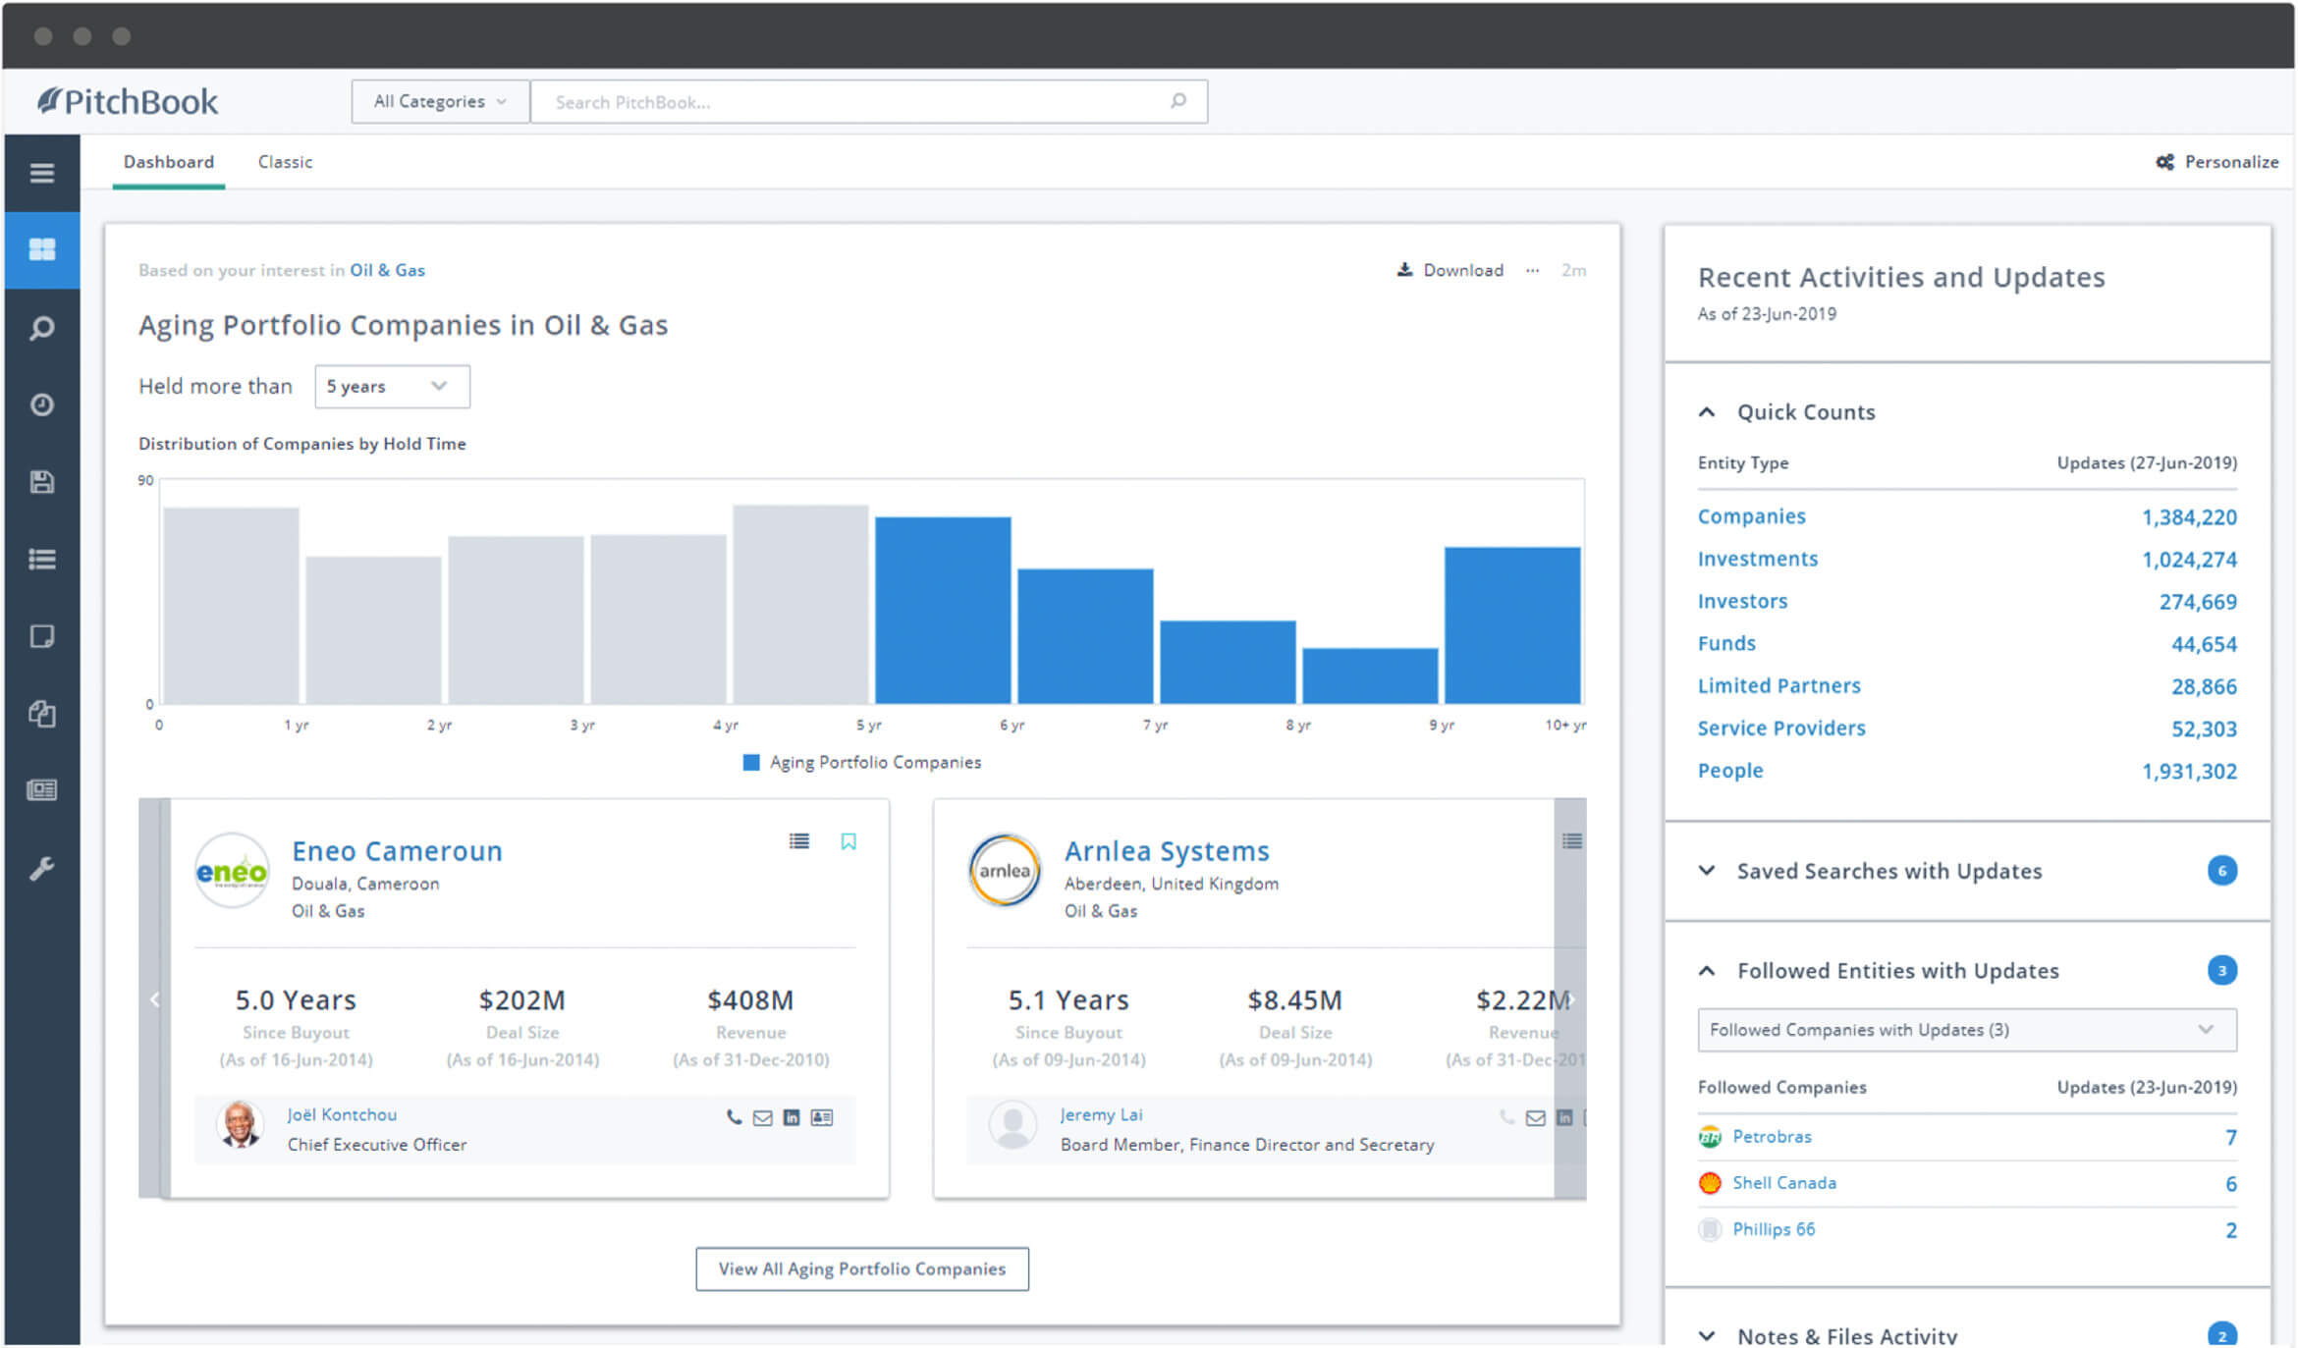Viewport: 2298px width, 1348px height.
Task: Open the Arnlea Systems company link
Action: [1167, 851]
